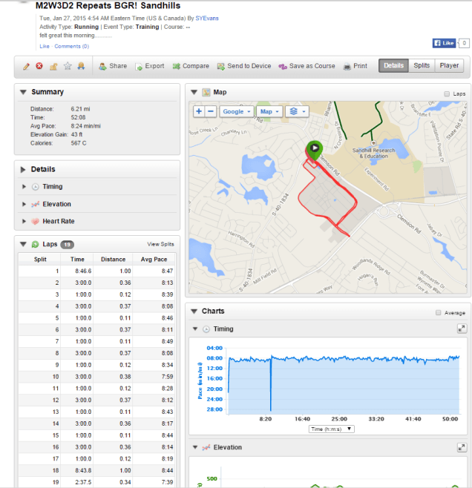Click the red delete activity icon

pos(39,66)
